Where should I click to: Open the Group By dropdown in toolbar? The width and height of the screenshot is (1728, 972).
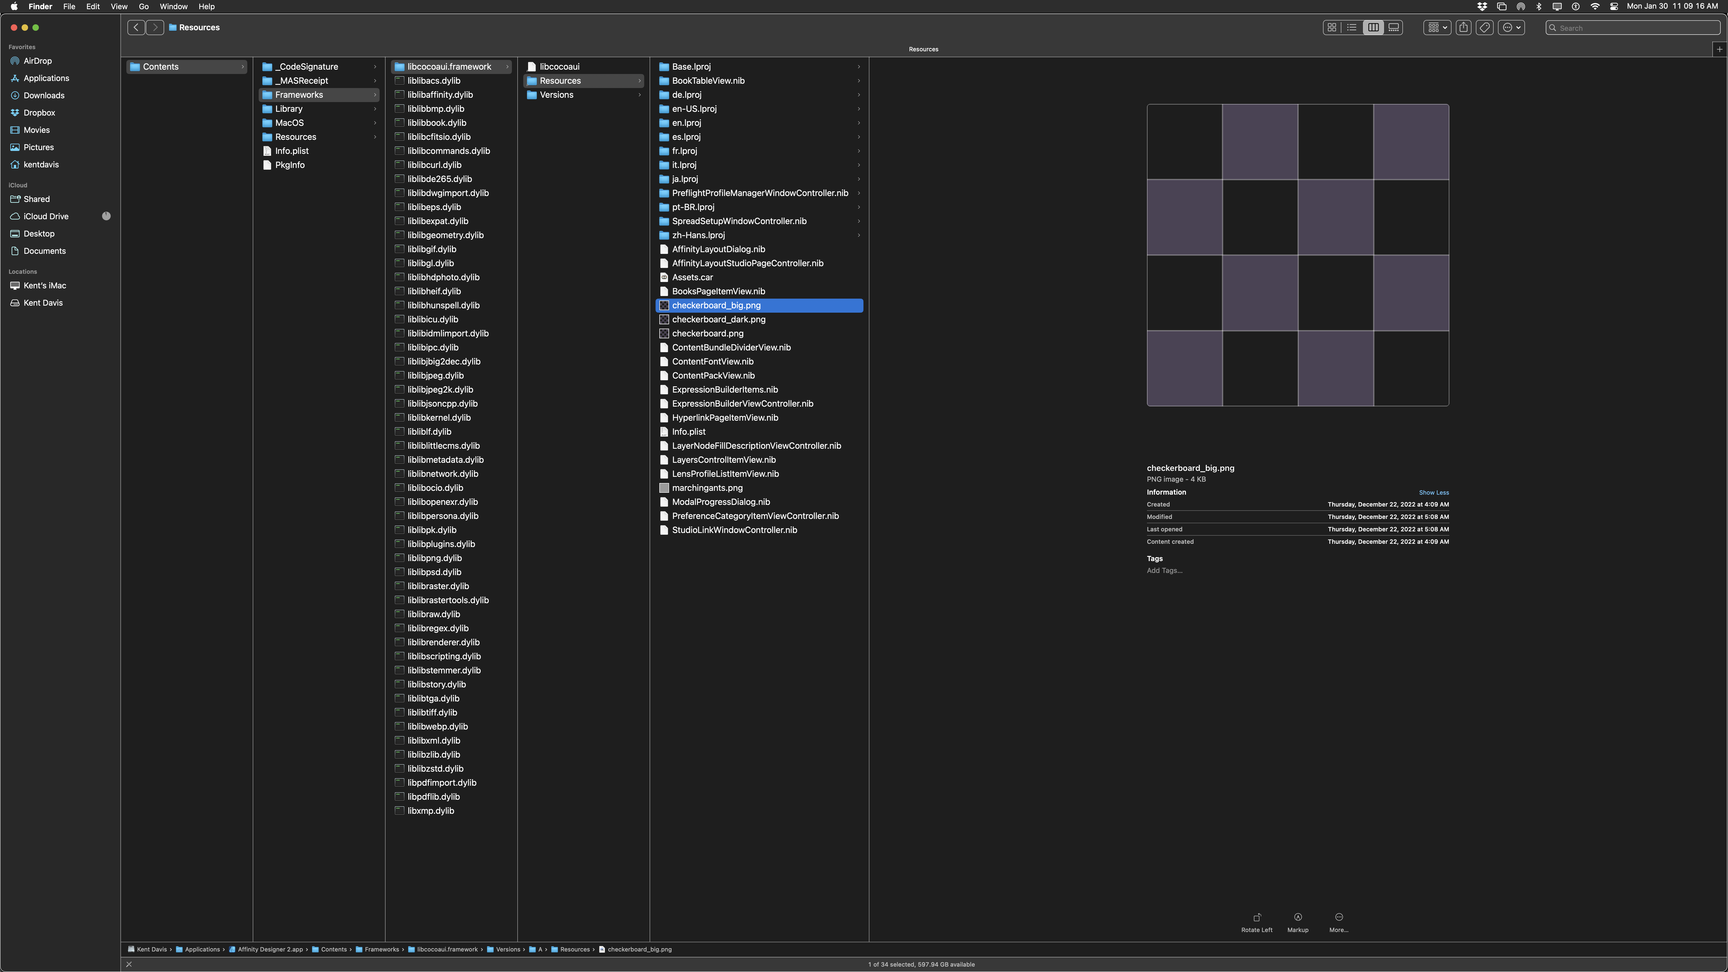[1437, 28]
